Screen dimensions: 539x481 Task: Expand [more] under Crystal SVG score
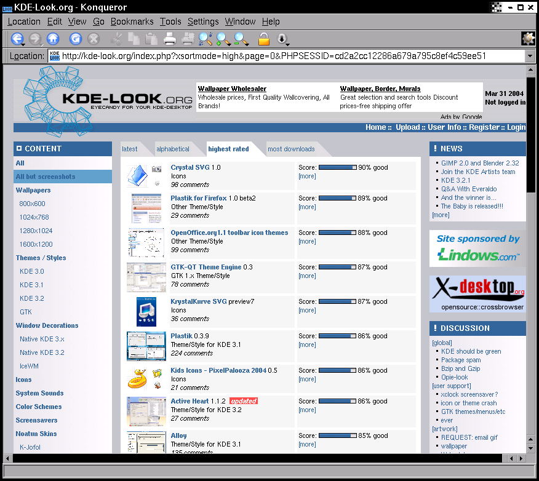[307, 177]
